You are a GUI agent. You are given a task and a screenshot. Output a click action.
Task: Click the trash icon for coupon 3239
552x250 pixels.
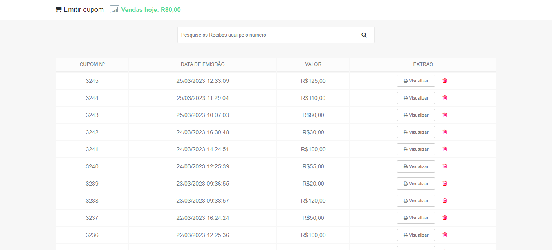[444, 184]
